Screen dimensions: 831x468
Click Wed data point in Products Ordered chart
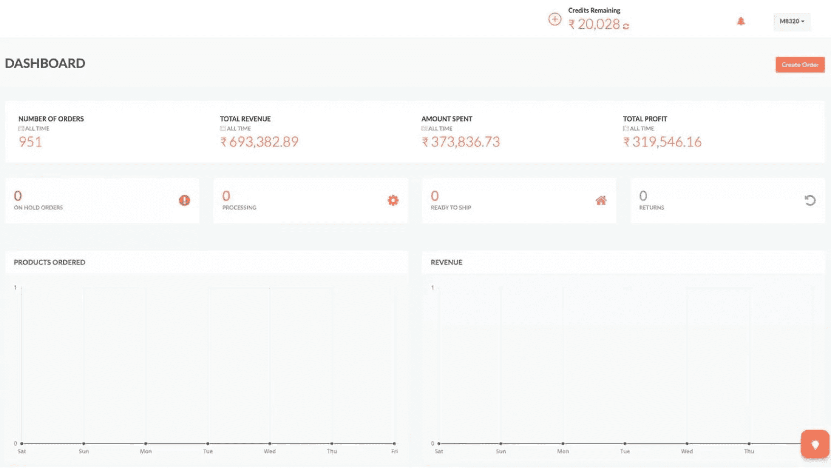[x=270, y=443]
